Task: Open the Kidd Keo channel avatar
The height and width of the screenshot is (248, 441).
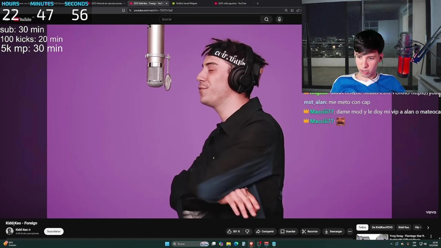Action: tap(10, 231)
